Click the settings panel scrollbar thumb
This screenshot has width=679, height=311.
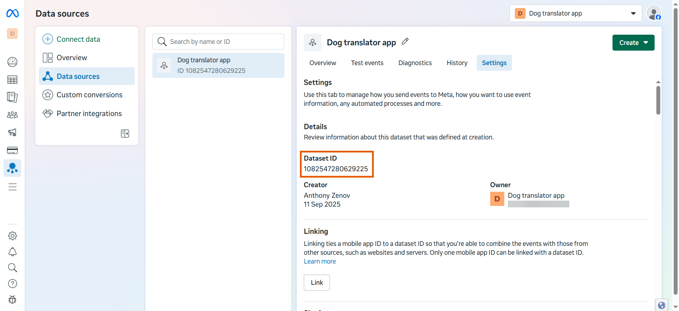pyautogui.click(x=658, y=100)
